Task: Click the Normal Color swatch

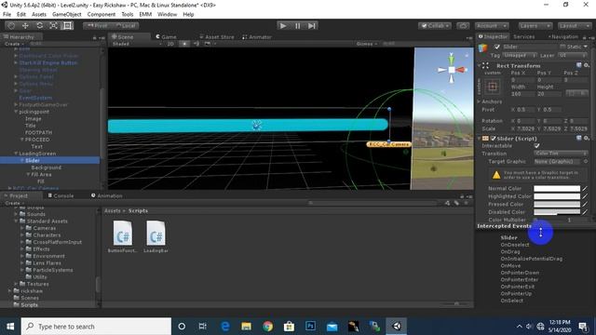Action: 557,188
